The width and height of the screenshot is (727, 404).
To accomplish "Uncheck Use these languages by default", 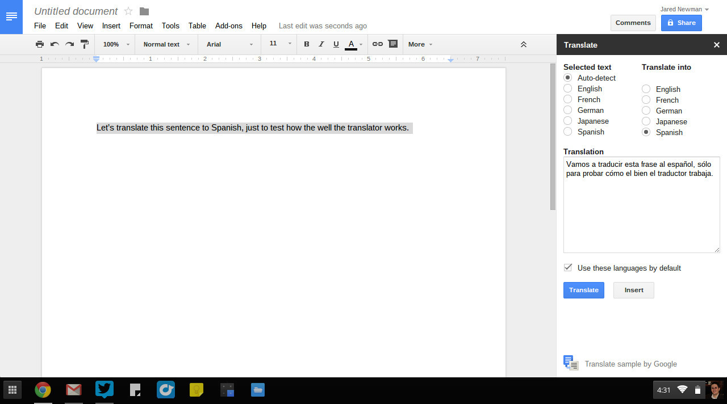I will [x=568, y=268].
